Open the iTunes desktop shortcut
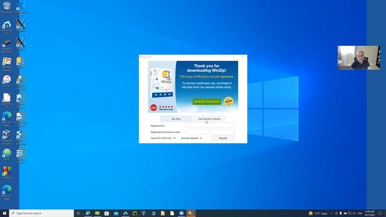 pyautogui.click(x=7, y=81)
